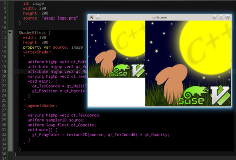Maximize the qmlscene window
This screenshot has width=236, height=160.
[221, 17]
